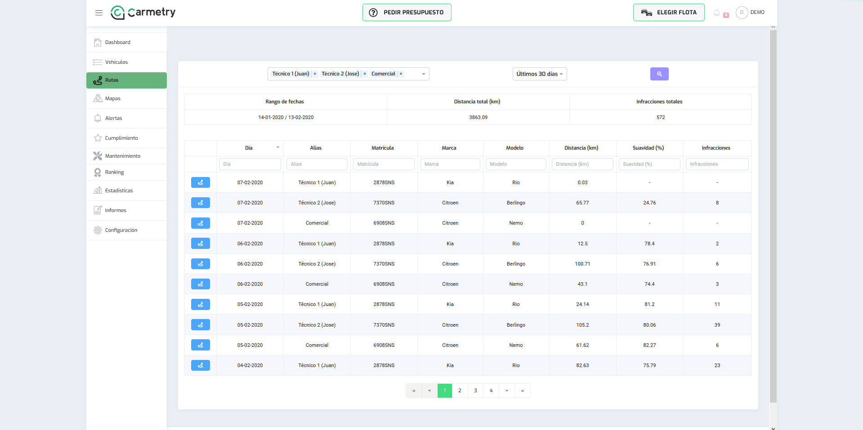This screenshot has height=430, width=863.
Task: Open route for 06-02-2020 Técnico 1 (Juan)
Action: (x=201, y=244)
